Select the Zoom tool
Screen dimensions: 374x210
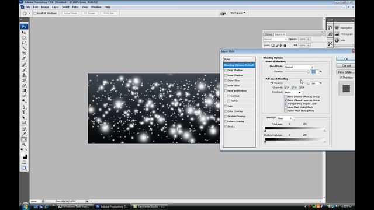point(24,145)
